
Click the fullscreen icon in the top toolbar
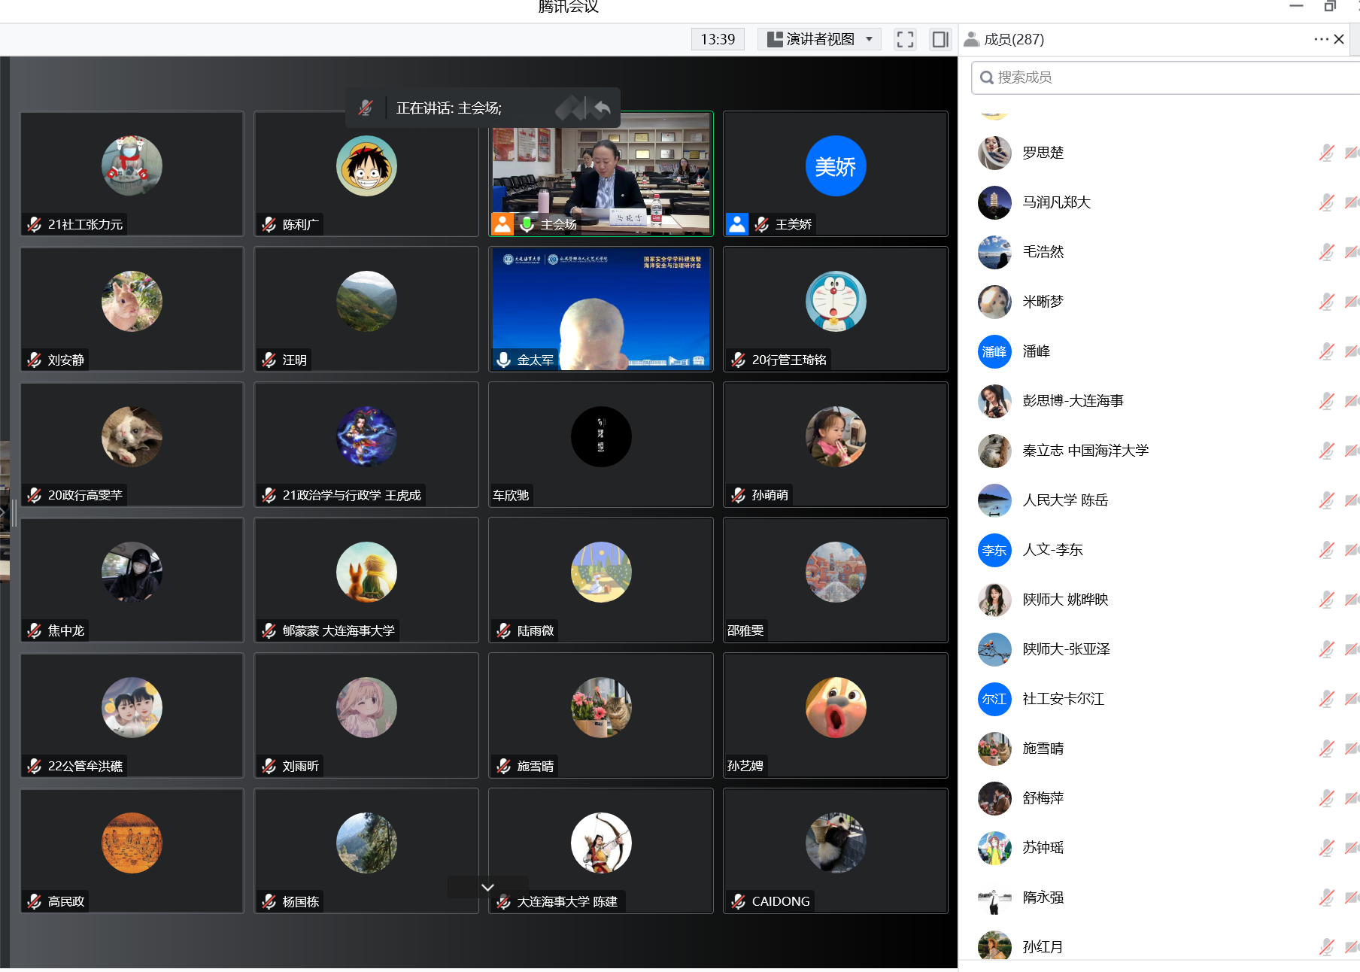pyautogui.click(x=905, y=39)
